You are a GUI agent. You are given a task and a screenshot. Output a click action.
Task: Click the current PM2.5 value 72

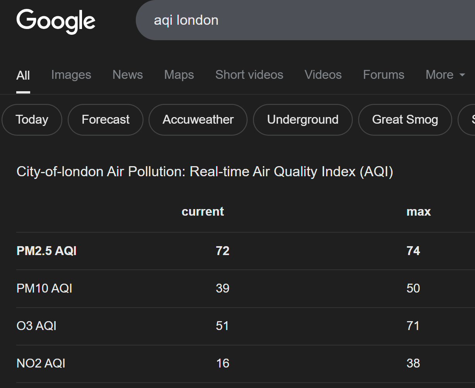coord(223,251)
